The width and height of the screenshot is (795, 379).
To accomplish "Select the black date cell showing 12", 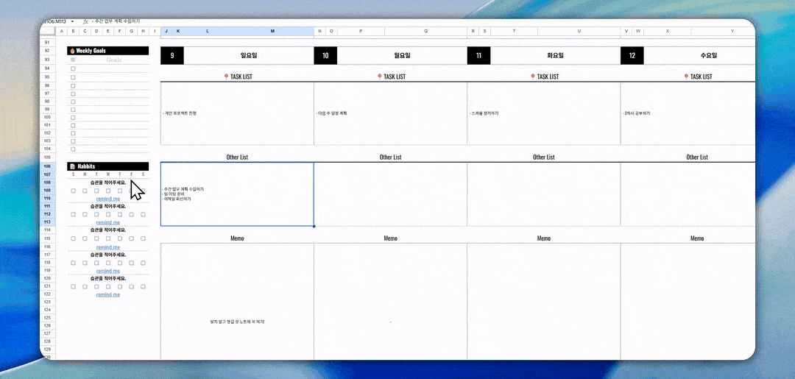I will [x=632, y=56].
